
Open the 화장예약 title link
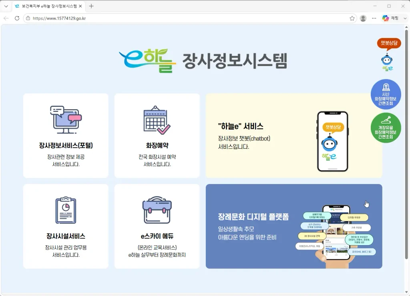pos(157,146)
